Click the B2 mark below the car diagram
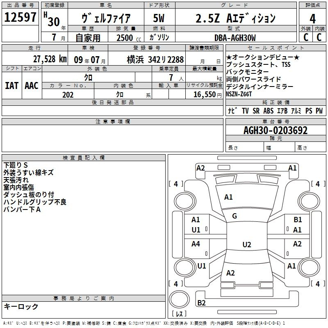Image resolution: width=328 pixels, height=328 pixels. pyautogui.click(x=201, y=303)
